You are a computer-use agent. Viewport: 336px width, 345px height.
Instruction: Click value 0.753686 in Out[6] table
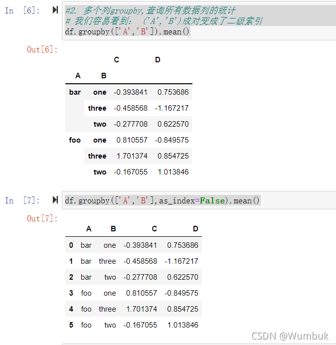173,92
